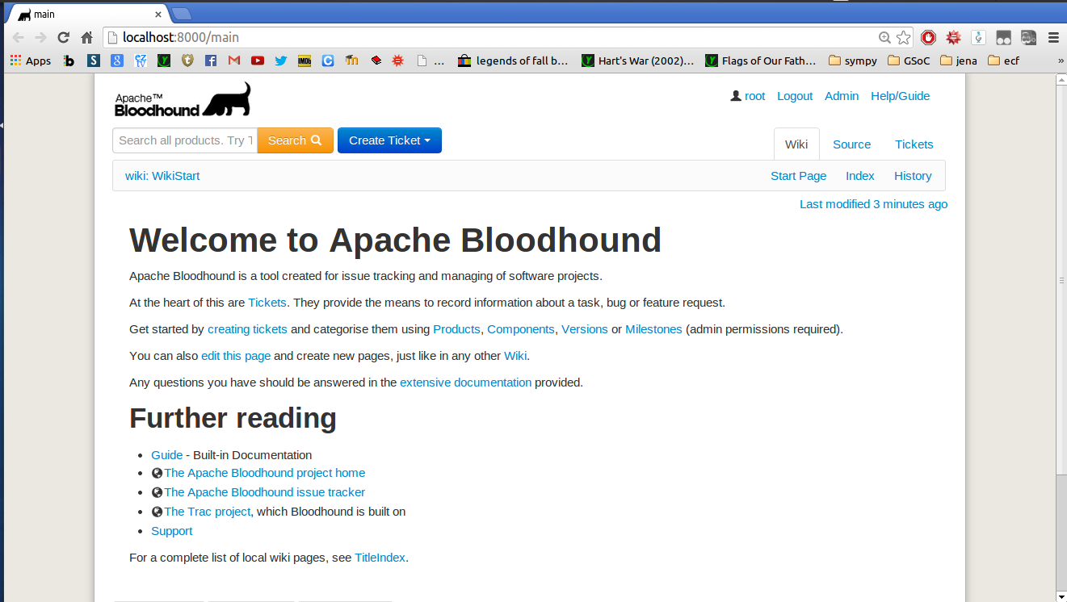Image resolution: width=1067 pixels, height=602 pixels.
Task: Click the root user link
Action: click(x=754, y=96)
